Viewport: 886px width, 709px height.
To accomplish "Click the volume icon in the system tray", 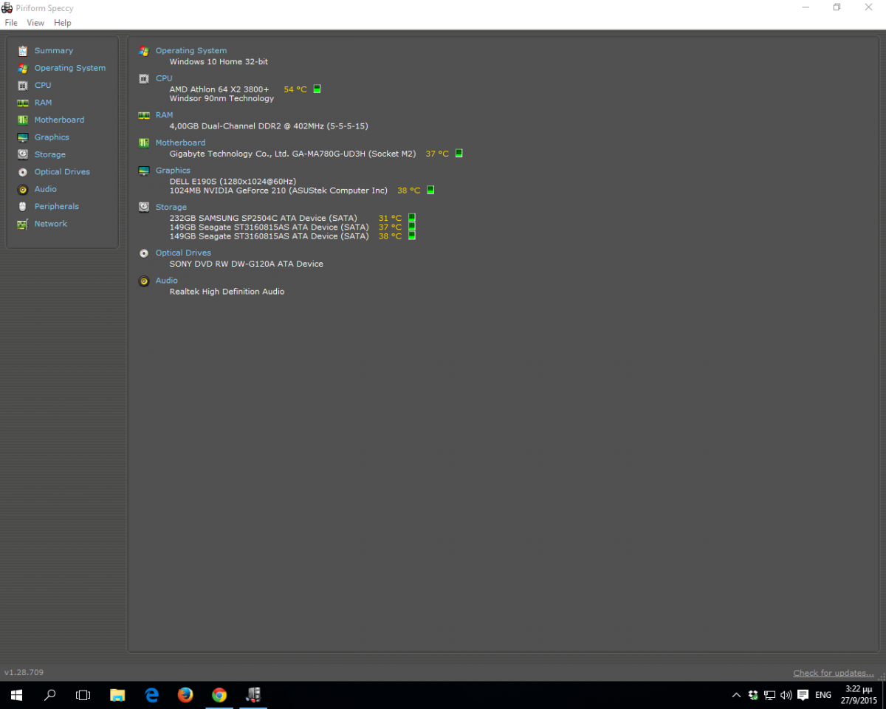I will pyautogui.click(x=786, y=695).
